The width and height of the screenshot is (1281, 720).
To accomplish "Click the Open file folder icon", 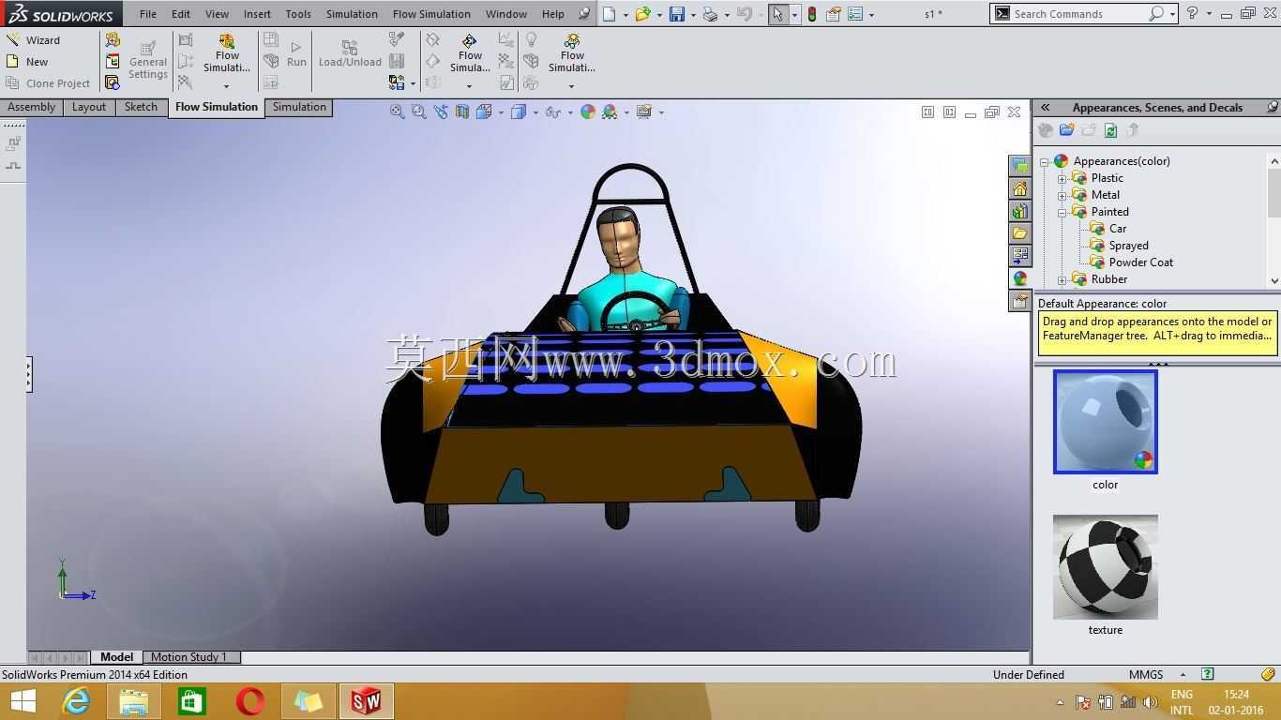I will point(642,14).
